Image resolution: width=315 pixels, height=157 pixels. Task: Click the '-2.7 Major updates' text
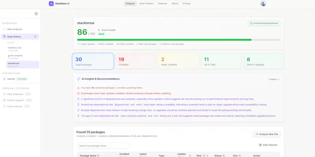coord(86,44)
